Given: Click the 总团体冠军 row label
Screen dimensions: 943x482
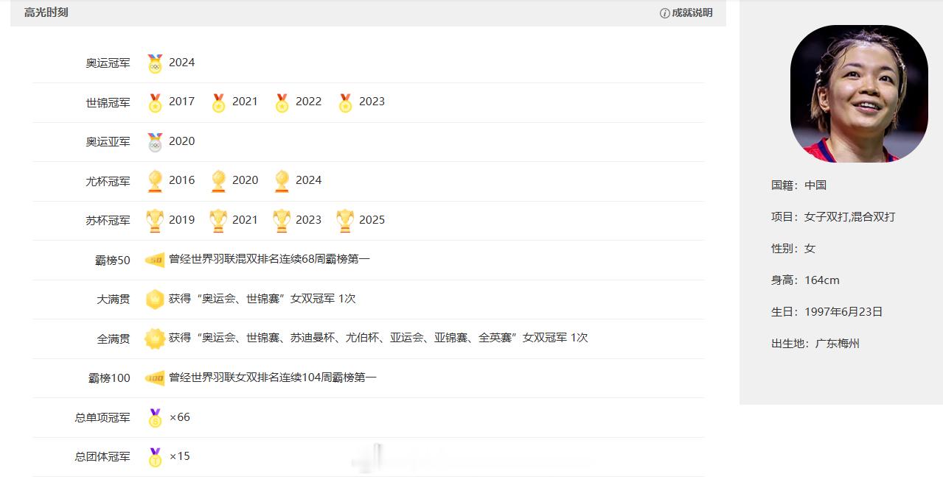Looking at the screenshot, I should coord(102,457).
